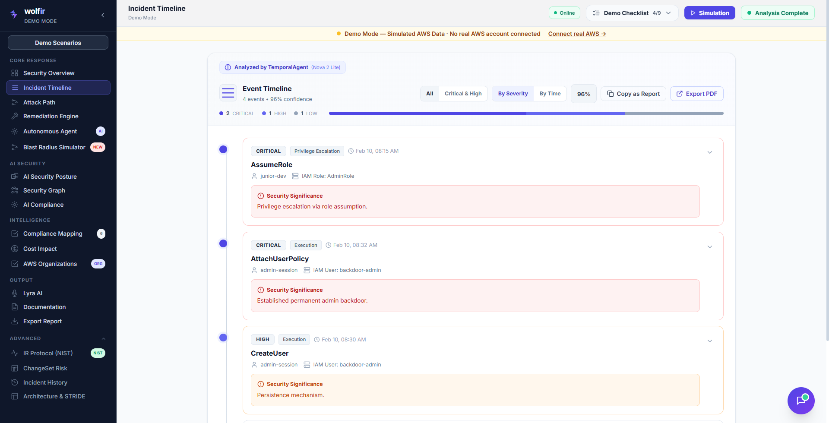Click the AssumeRole timeline marker dot
The width and height of the screenshot is (829, 423).
click(x=223, y=149)
